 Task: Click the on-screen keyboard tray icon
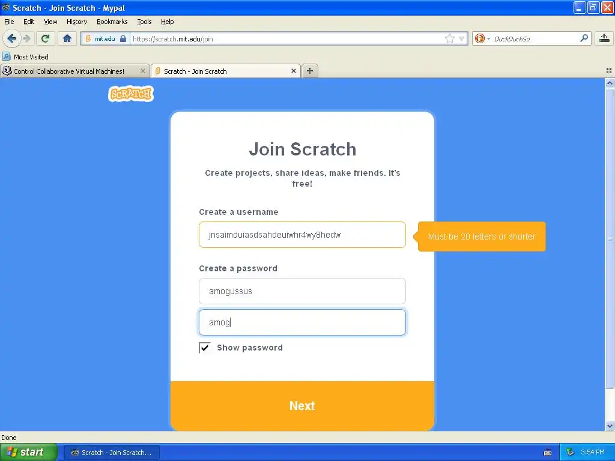pyautogui.click(x=548, y=453)
